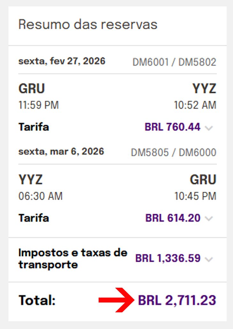
Task: Click the outbound YYZ arrival airport code
Action: 204,88
